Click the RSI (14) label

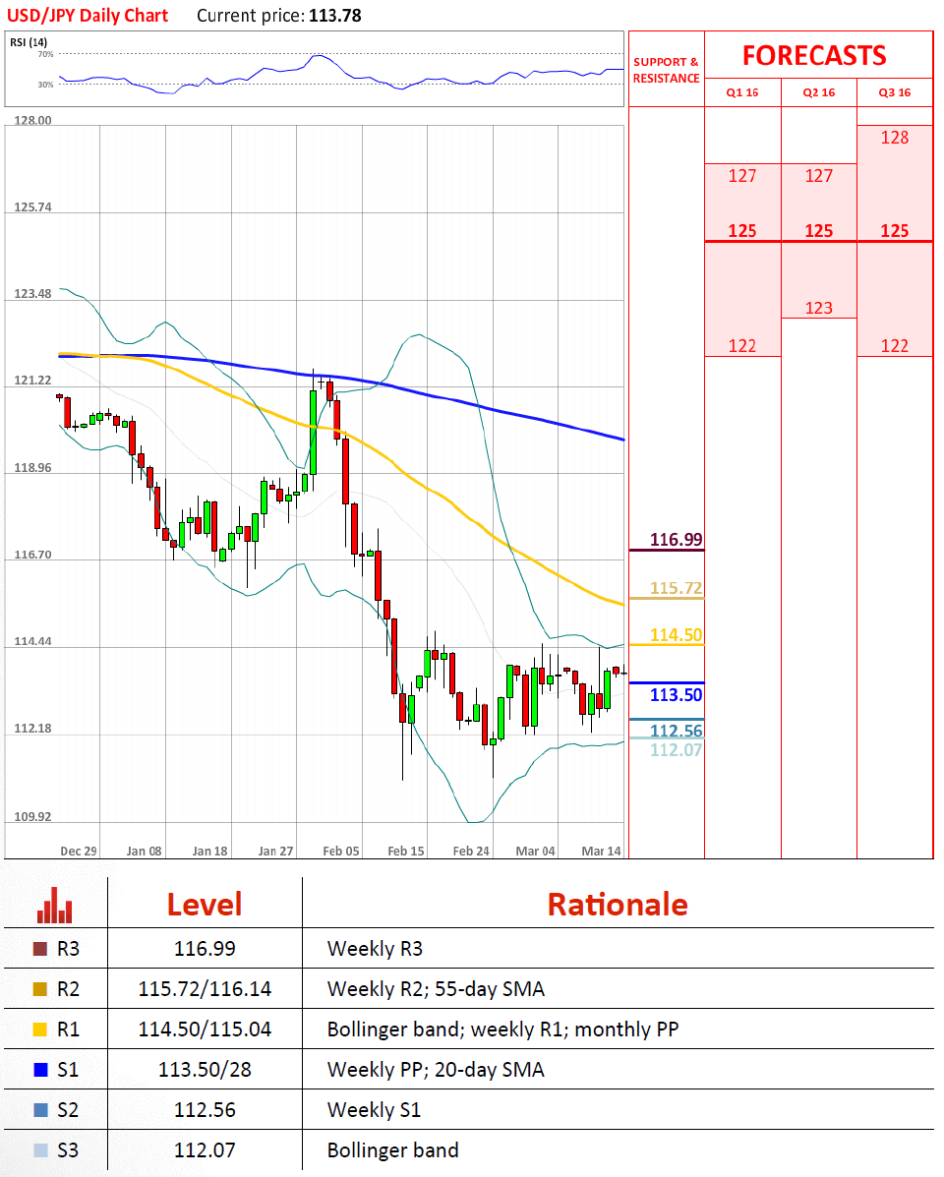tap(29, 42)
